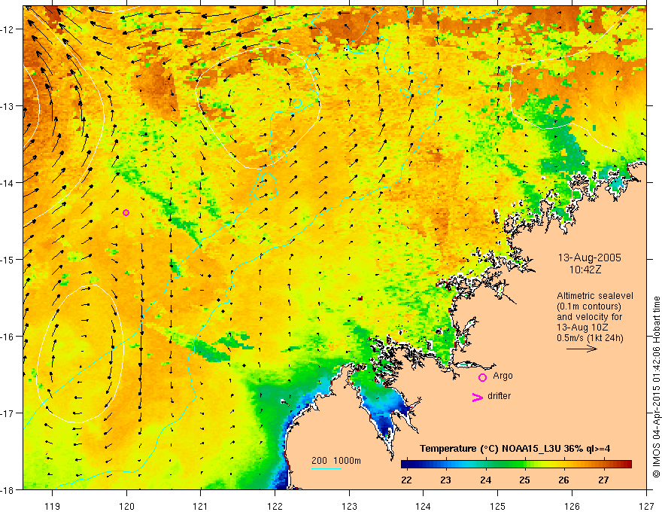Click the longitude axis label 124
This screenshot has width=662, height=512.
coord(424,506)
